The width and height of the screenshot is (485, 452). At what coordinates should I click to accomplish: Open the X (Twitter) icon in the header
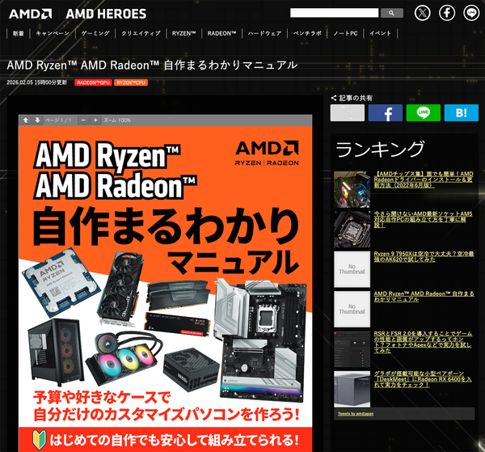[422, 13]
